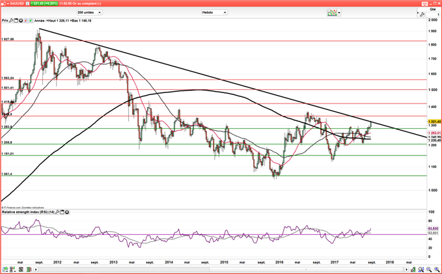Click the detach window icon in title bar
442x274 pixels.
point(424,4)
